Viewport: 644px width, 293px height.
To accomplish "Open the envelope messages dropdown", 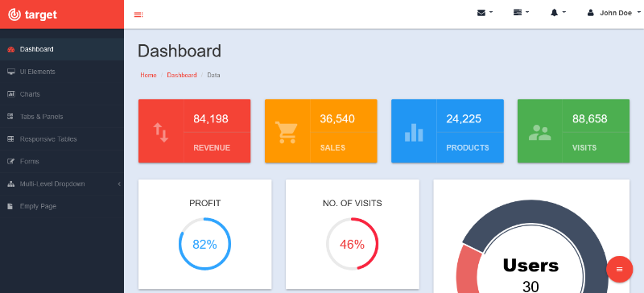I will pyautogui.click(x=485, y=13).
